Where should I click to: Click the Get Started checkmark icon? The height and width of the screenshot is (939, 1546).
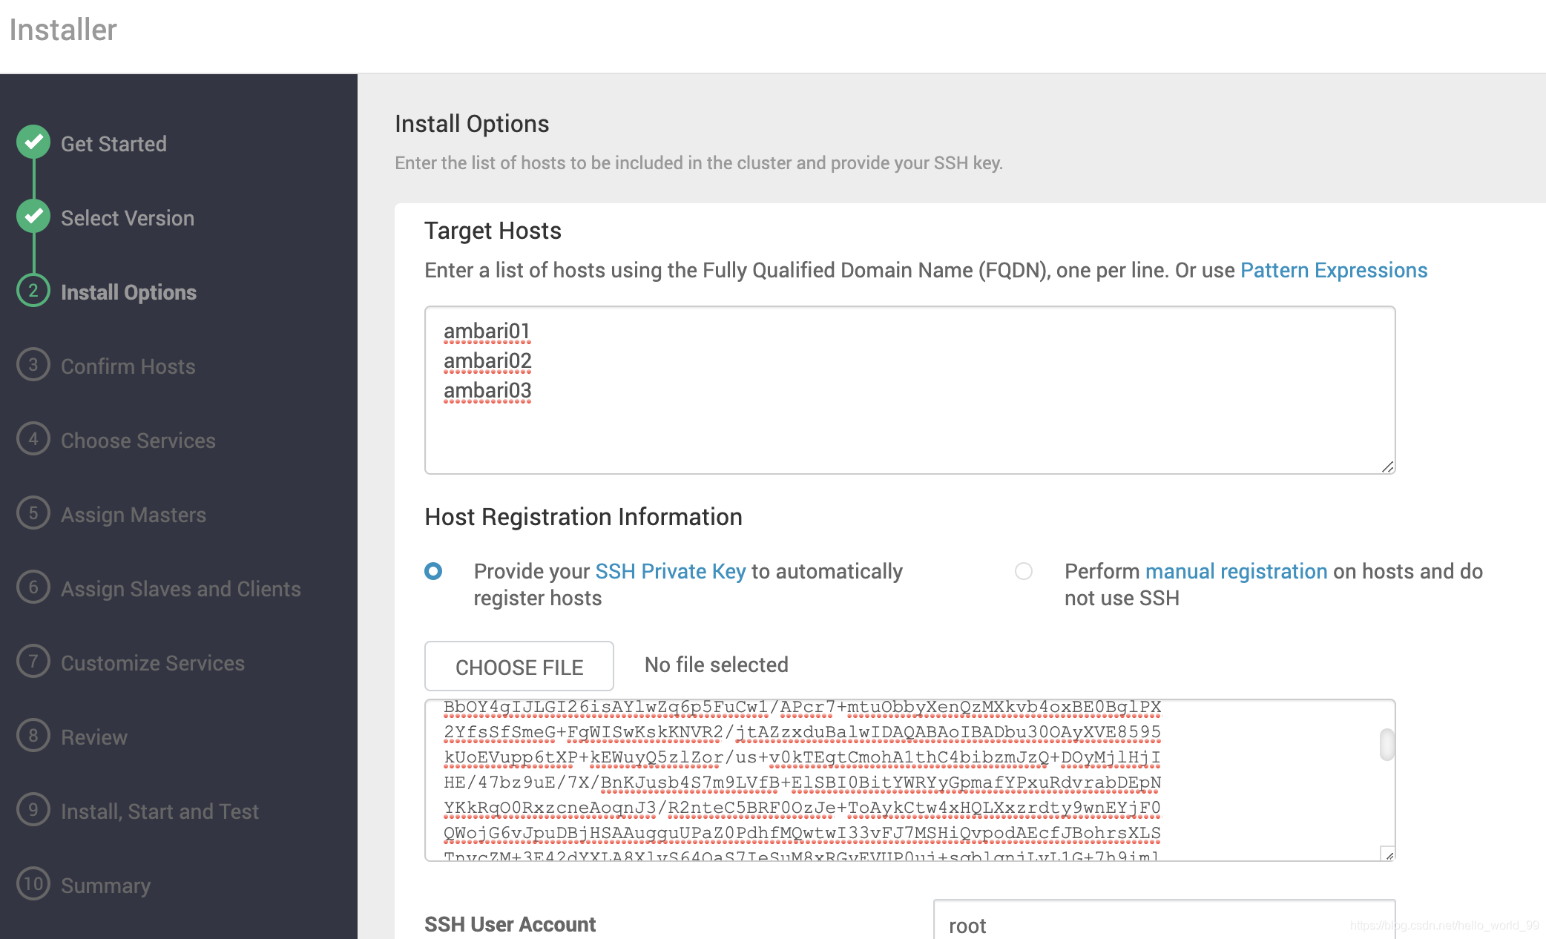[34, 142]
